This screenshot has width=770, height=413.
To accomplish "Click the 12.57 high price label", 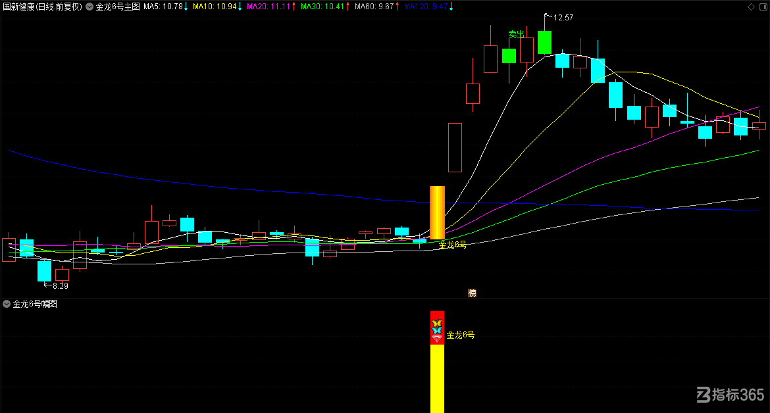I will (x=563, y=18).
